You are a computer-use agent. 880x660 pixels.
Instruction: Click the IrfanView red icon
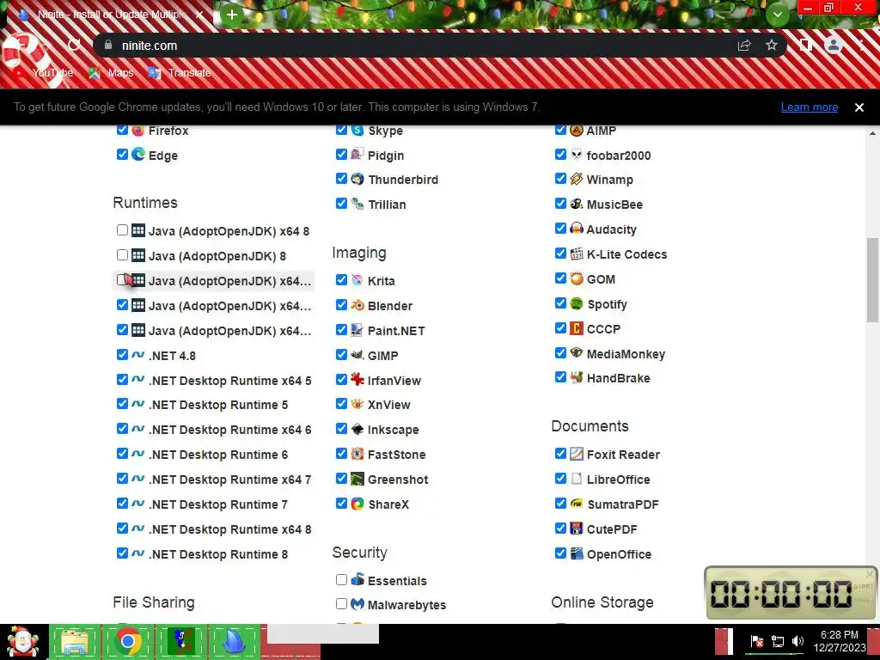tap(357, 379)
